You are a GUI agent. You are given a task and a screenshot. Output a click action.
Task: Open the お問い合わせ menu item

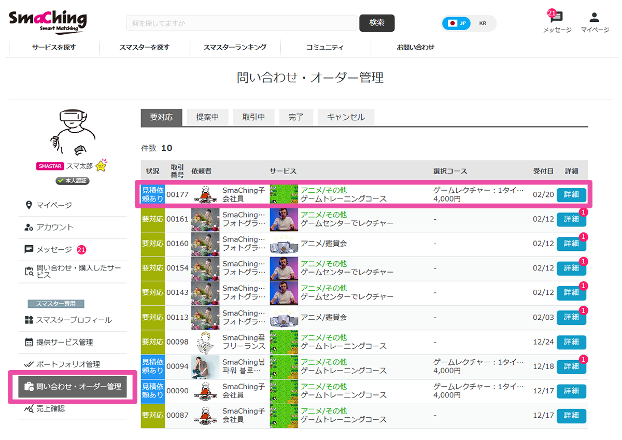coord(415,47)
